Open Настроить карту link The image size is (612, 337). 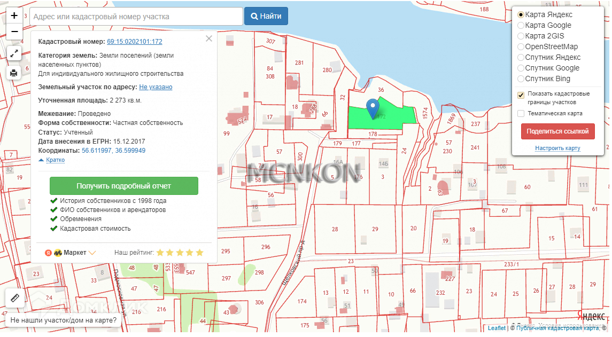(557, 148)
